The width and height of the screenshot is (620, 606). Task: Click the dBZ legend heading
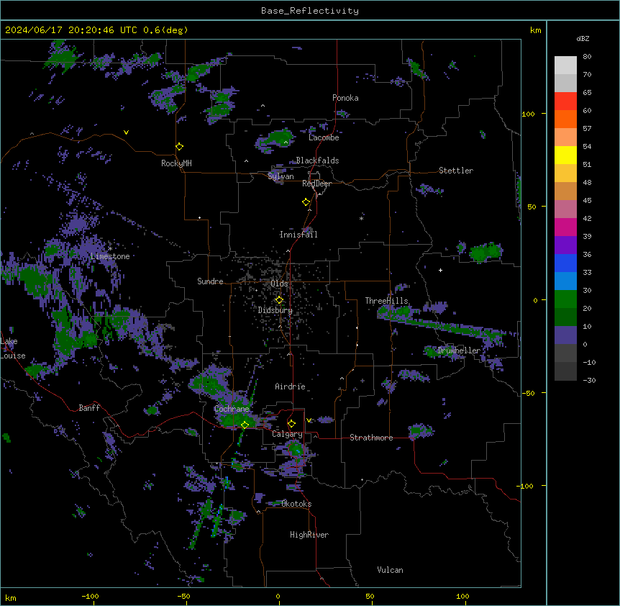click(x=583, y=39)
